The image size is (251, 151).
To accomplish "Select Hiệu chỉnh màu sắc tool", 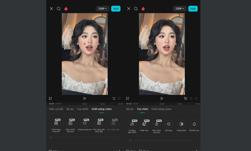I will pos(156,127).
